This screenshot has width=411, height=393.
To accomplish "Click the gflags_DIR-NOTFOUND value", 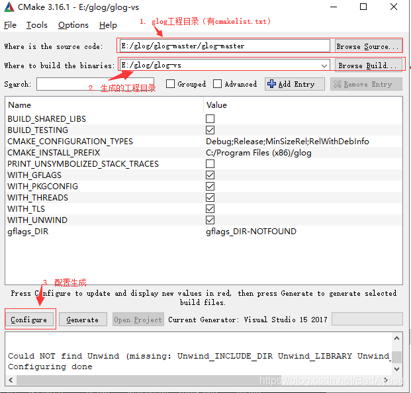I will 251,232.
